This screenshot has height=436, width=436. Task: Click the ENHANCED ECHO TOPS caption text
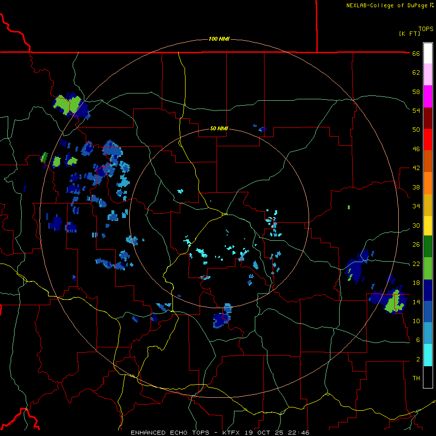[x=170, y=433]
